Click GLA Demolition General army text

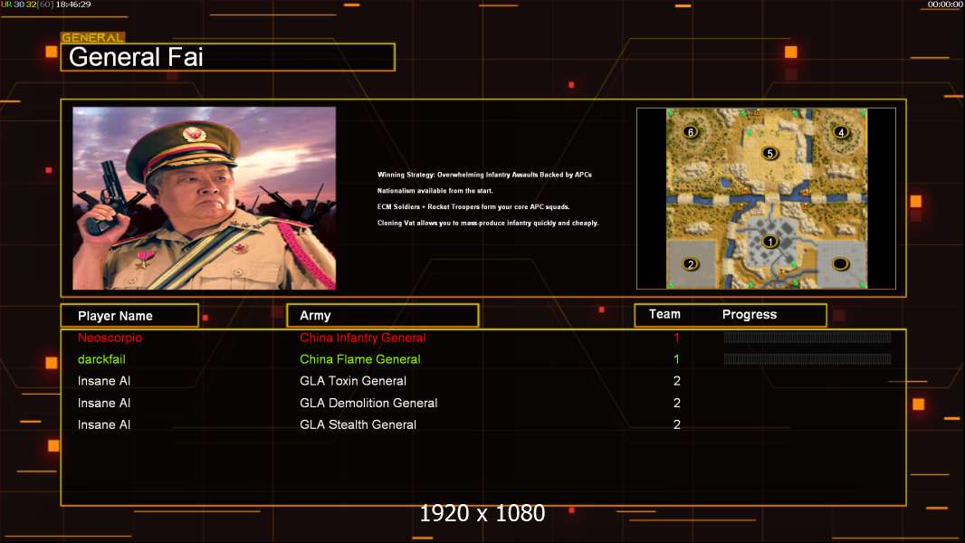pyautogui.click(x=368, y=403)
